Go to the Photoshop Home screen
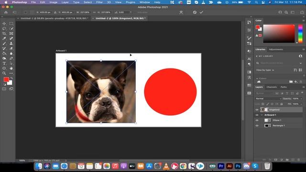This screenshot has width=306, height=172. tap(6, 12)
